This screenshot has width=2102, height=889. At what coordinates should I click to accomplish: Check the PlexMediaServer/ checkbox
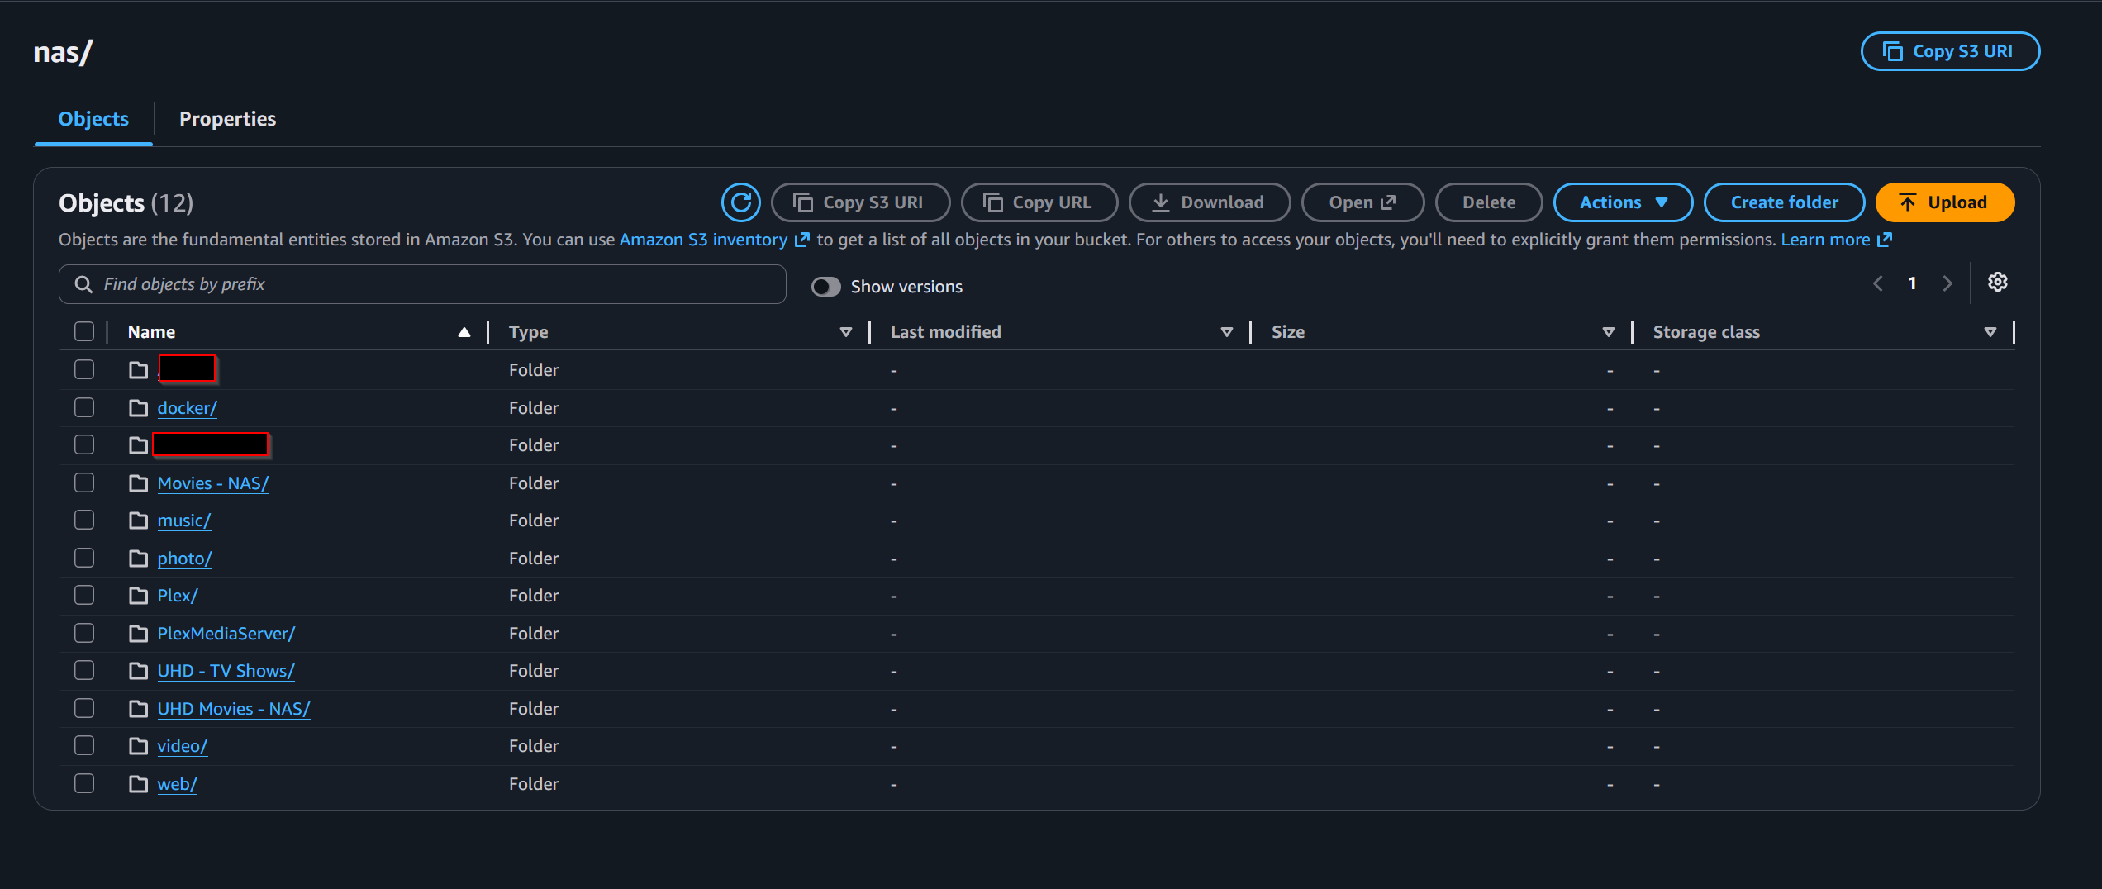[84, 633]
